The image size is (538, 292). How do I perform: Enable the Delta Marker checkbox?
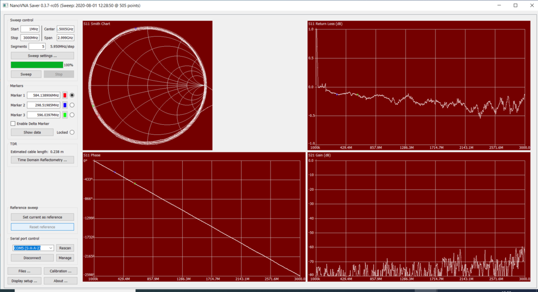(13, 124)
